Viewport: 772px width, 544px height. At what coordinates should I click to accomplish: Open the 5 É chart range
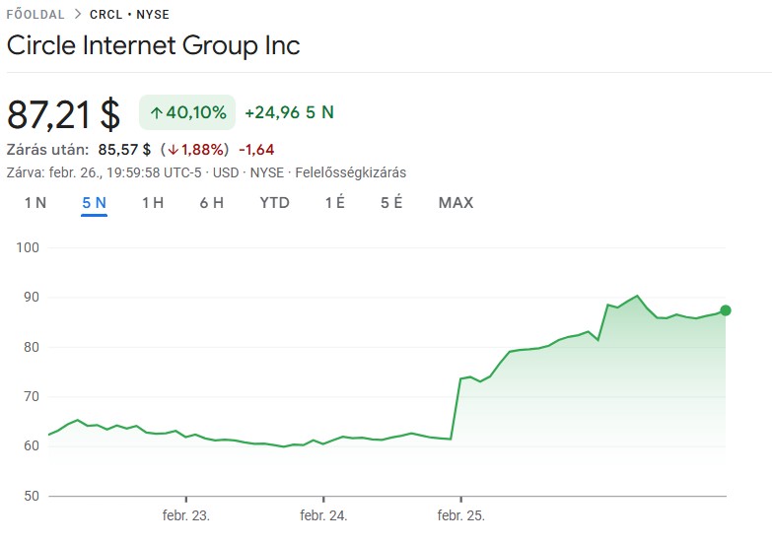pyautogui.click(x=391, y=203)
